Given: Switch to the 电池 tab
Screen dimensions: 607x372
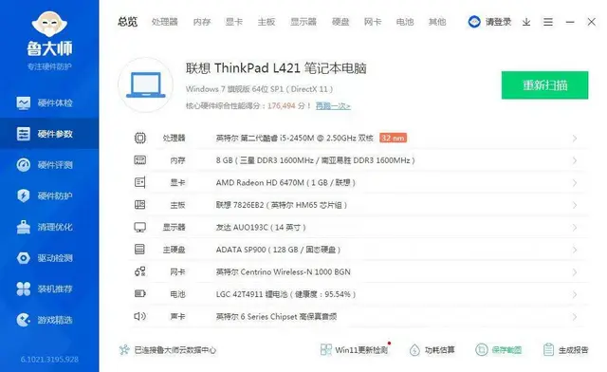Looking at the screenshot, I should pyautogui.click(x=405, y=22).
